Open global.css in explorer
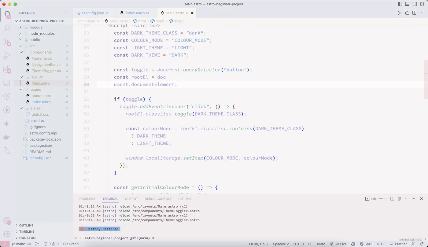Viewport: 428px width, 247px height. [40, 114]
